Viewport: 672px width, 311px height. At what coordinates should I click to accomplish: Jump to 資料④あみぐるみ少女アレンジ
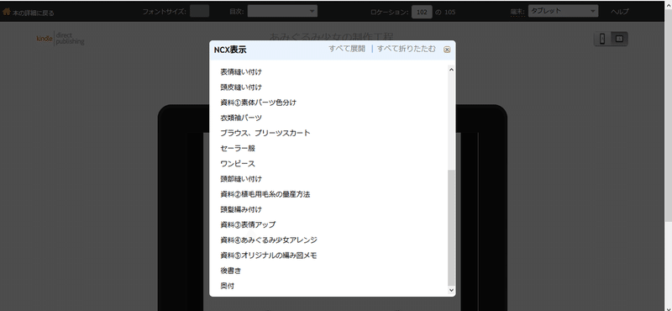269,240
